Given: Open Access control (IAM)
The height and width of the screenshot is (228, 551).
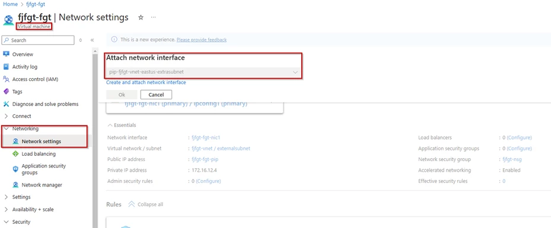Looking at the screenshot, I should click(35, 79).
